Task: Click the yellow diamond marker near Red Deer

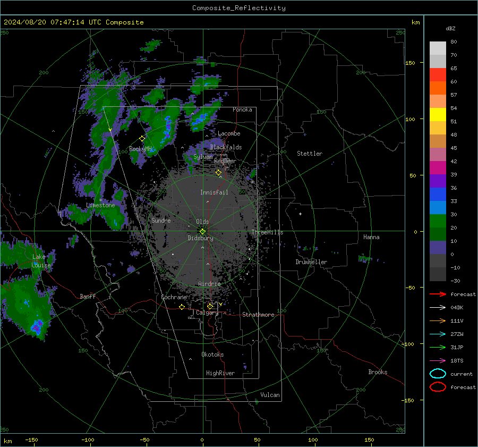Action: (x=219, y=173)
